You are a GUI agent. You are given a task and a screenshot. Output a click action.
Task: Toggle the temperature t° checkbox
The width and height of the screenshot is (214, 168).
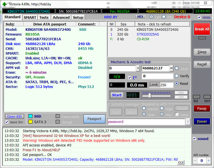pyautogui.click(x=130, y=78)
